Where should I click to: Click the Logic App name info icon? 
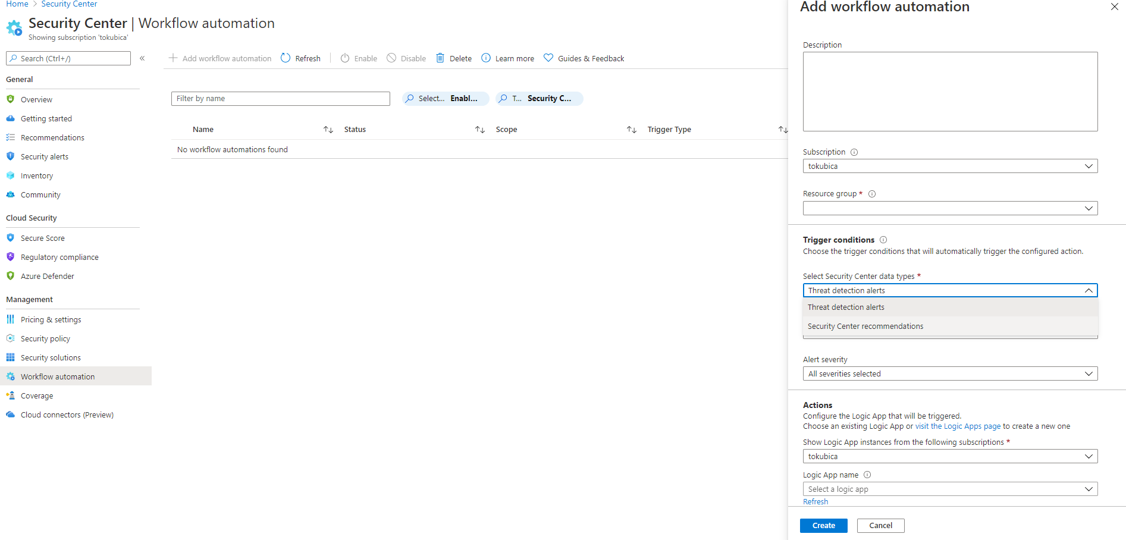(867, 475)
